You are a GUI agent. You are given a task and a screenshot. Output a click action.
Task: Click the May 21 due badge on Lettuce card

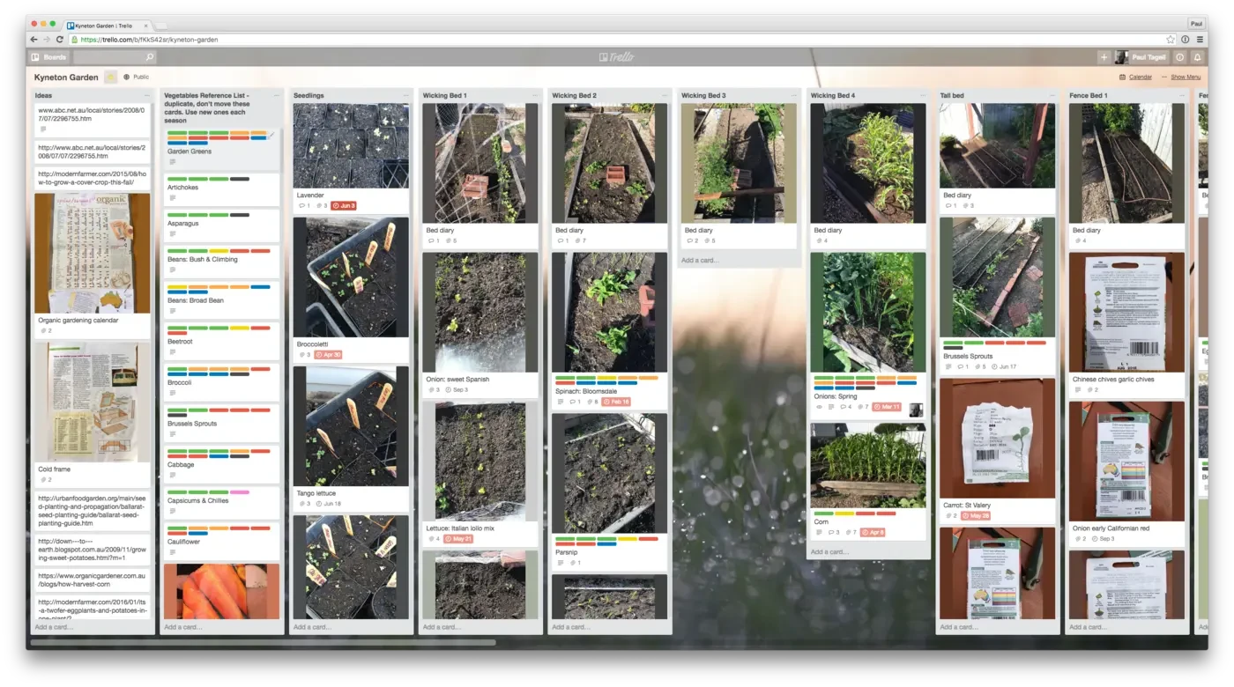tap(458, 539)
